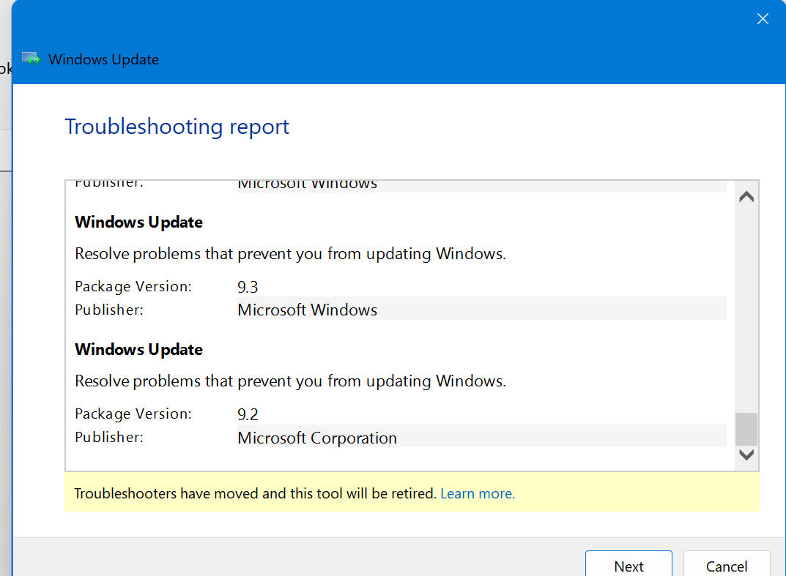Click the Publisher label beside Microsoft Corporation
786x576 pixels.
pyautogui.click(x=108, y=437)
